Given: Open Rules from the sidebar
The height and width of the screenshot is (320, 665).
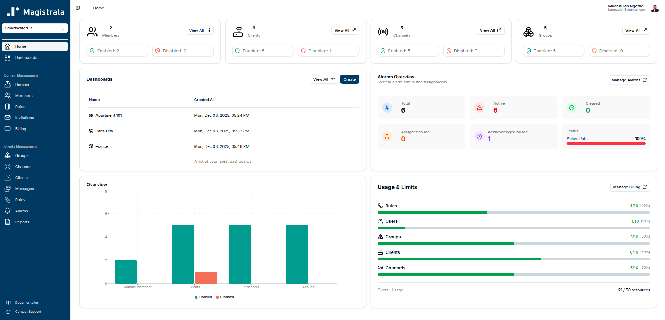Looking at the screenshot, I should pyautogui.click(x=20, y=200).
